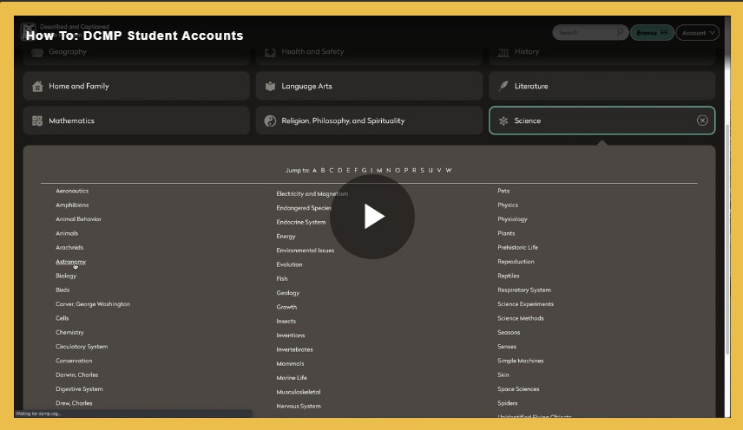
Task: Click the Religion yin-yang icon
Action: pos(270,121)
